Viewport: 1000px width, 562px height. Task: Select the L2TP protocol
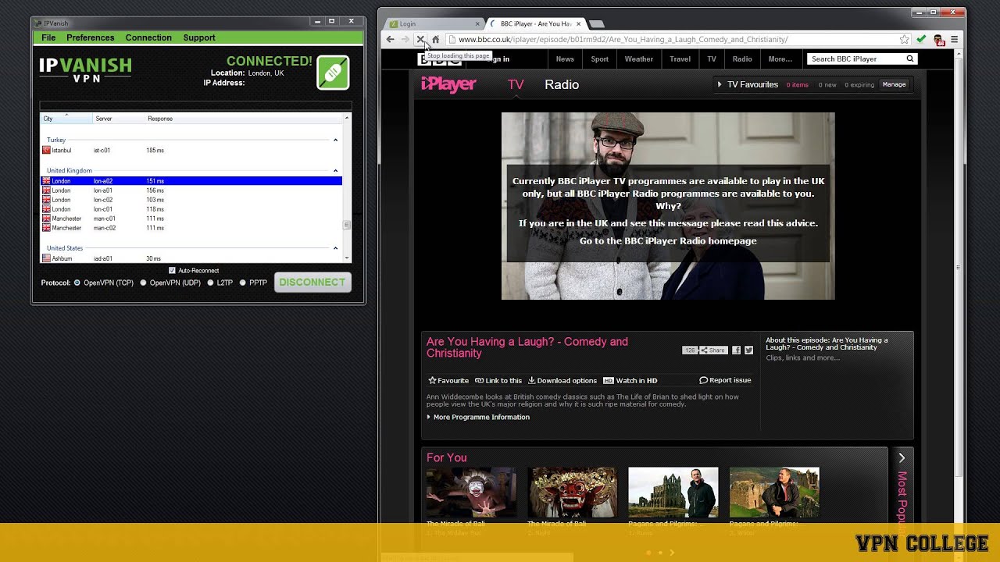pos(210,283)
